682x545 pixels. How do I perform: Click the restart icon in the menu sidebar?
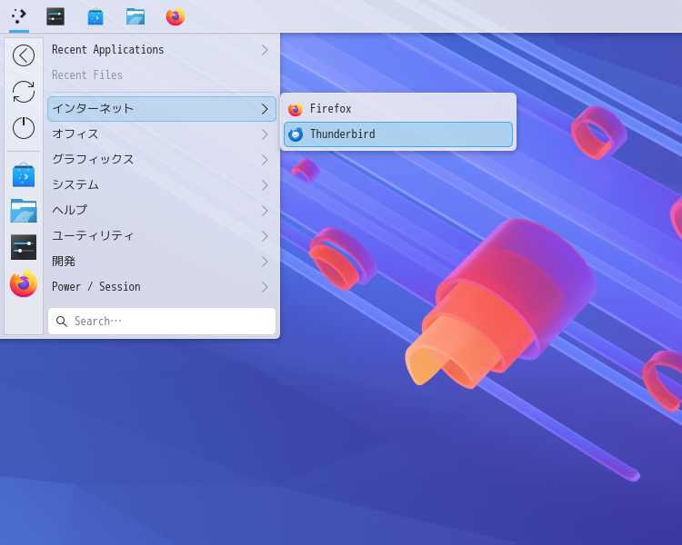(24, 92)
